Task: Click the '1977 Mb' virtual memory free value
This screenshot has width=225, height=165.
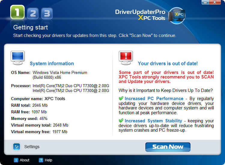Action: point(60,132)
